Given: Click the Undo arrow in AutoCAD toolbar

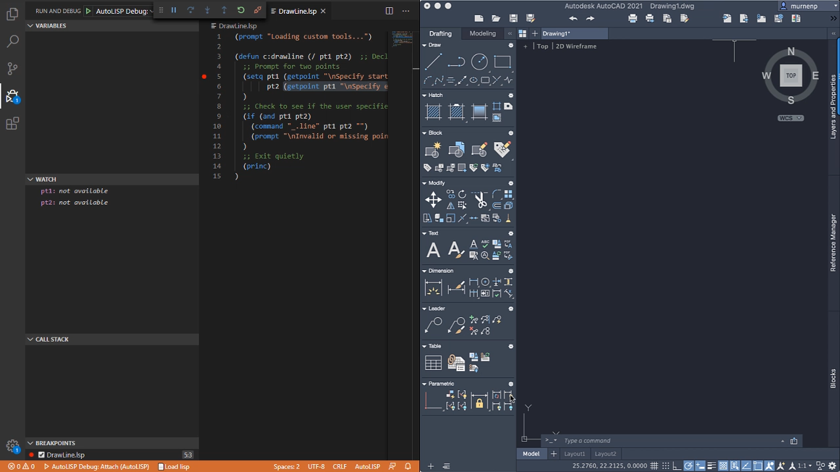Looking at the screenshot, I should [x=573, y=18].
